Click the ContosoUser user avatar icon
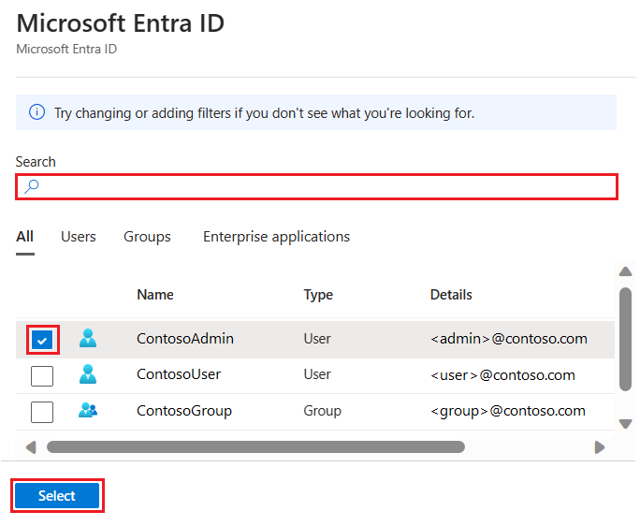This screenshot has height=526, width=640. (88, 374)
